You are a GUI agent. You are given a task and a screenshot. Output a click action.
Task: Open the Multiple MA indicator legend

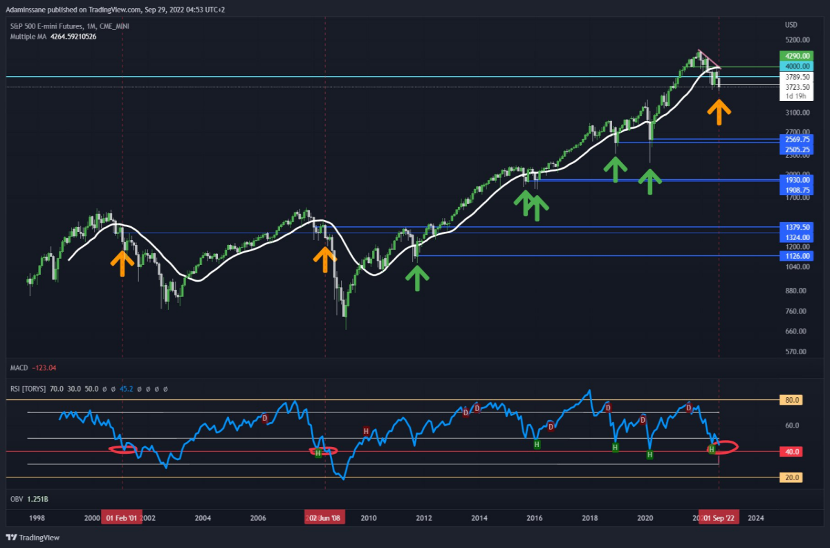[x=28, y=36]
